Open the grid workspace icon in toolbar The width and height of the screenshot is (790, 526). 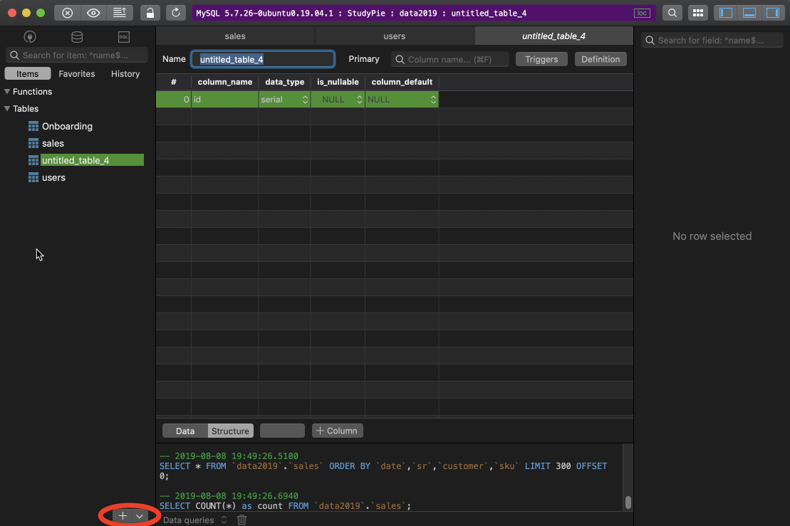point(698,13)
